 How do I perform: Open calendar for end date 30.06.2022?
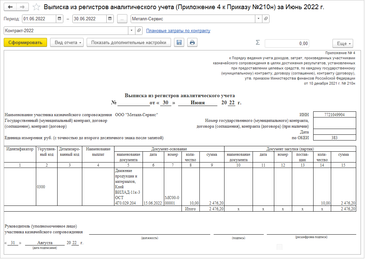[110, 19]
